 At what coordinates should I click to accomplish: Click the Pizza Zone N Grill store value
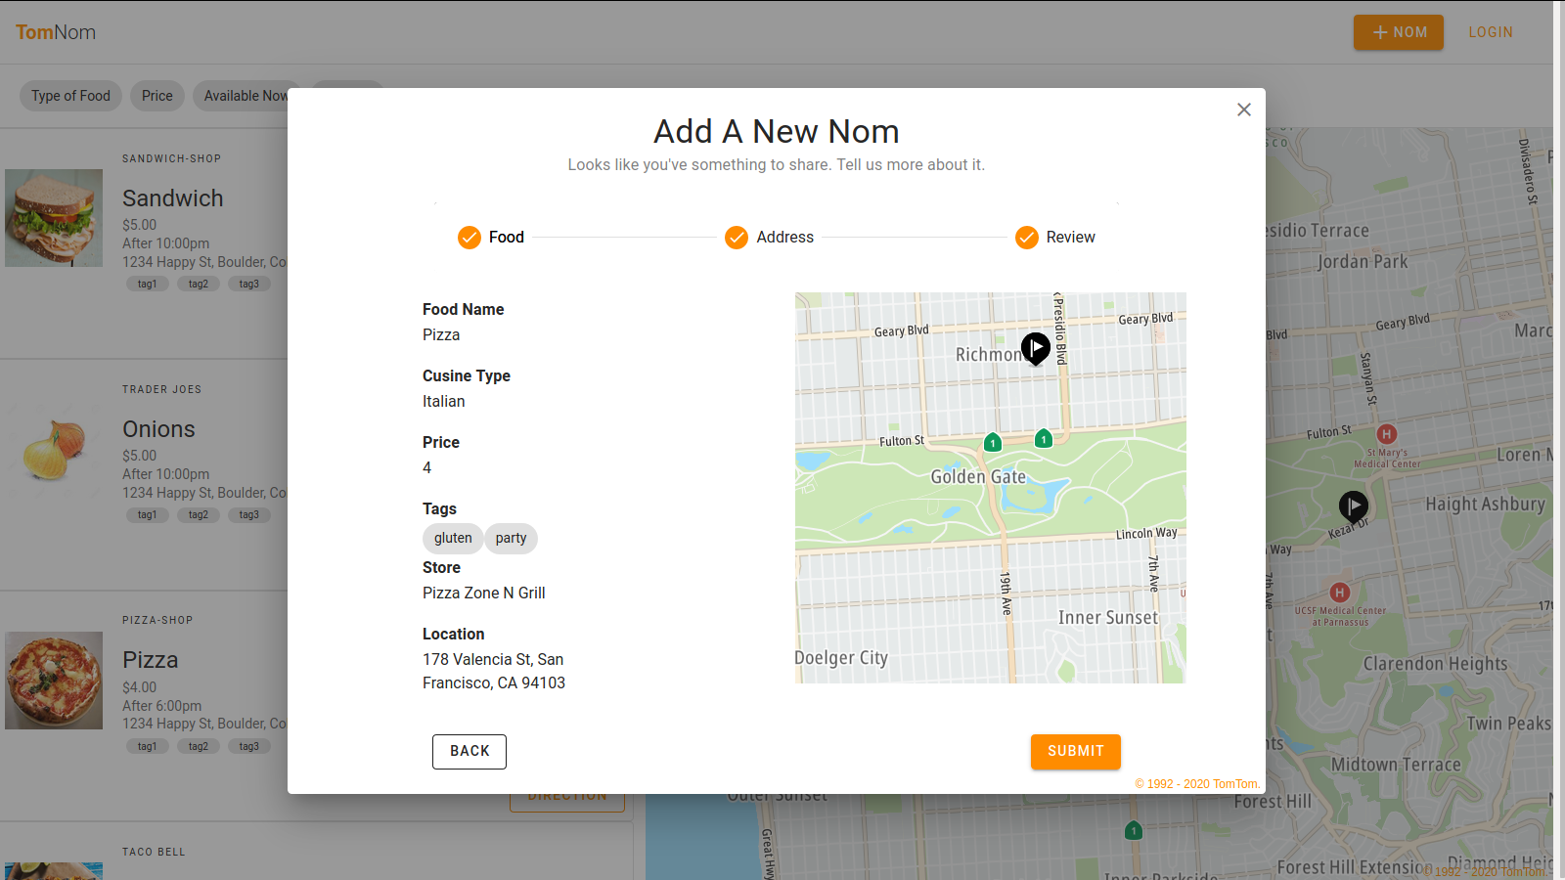click(x=484, y=594)
